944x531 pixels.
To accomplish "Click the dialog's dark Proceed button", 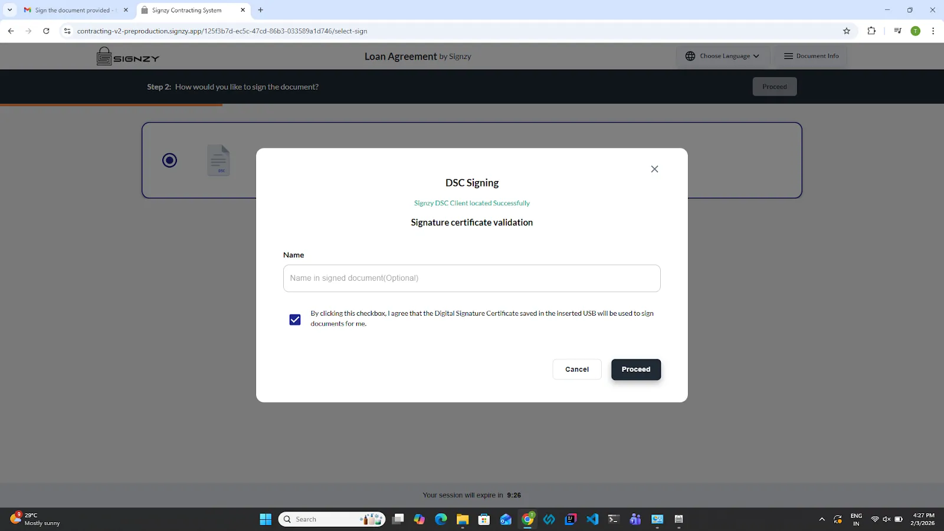I will [x=635, y=369].
